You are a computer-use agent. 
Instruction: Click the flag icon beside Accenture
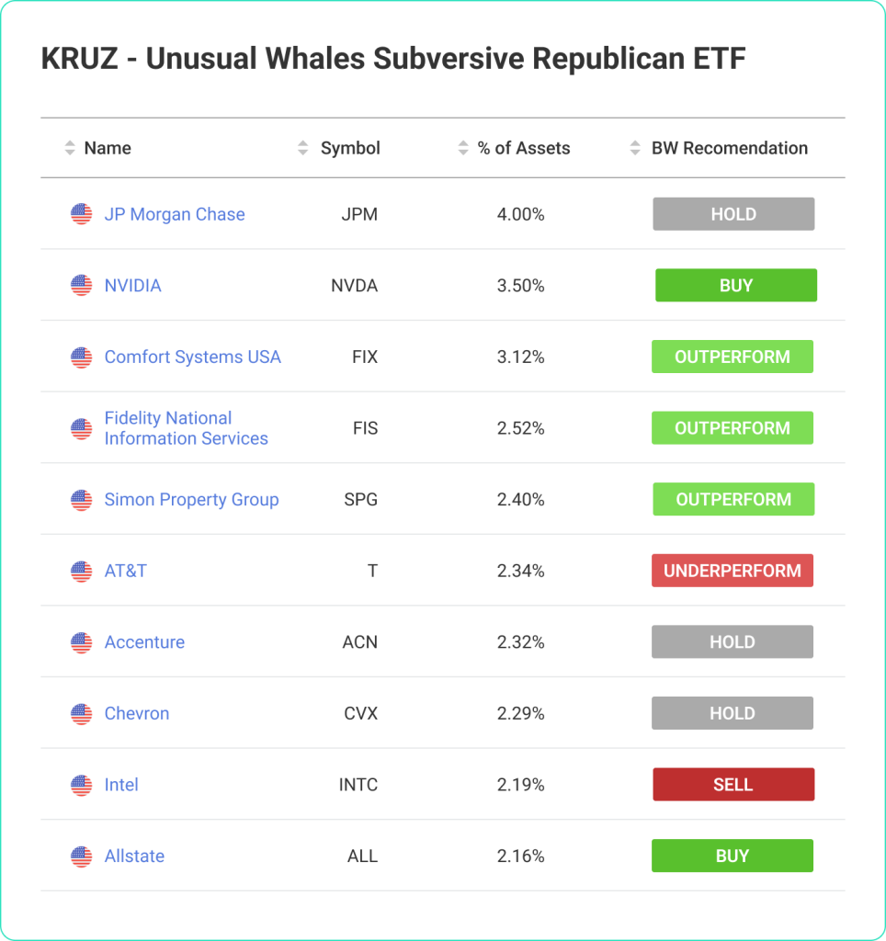pos(79,641)
